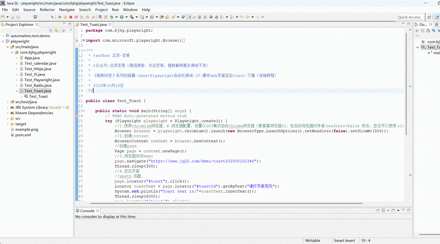Viewport: 440px width, 244px height.
Task: Select Test_Radio.java in Project Explorer
Action: [x=38, y=85]
